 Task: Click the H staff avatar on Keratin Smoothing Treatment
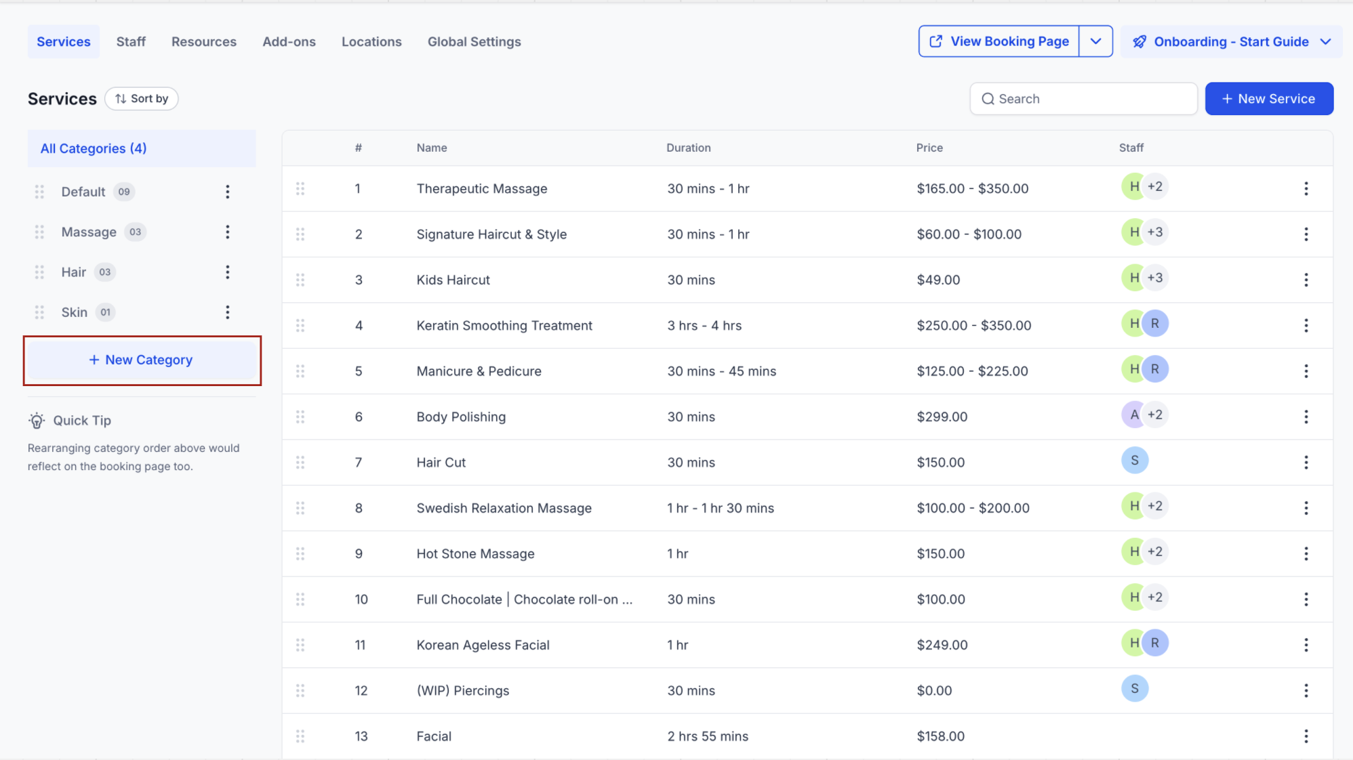(1133, 324)
